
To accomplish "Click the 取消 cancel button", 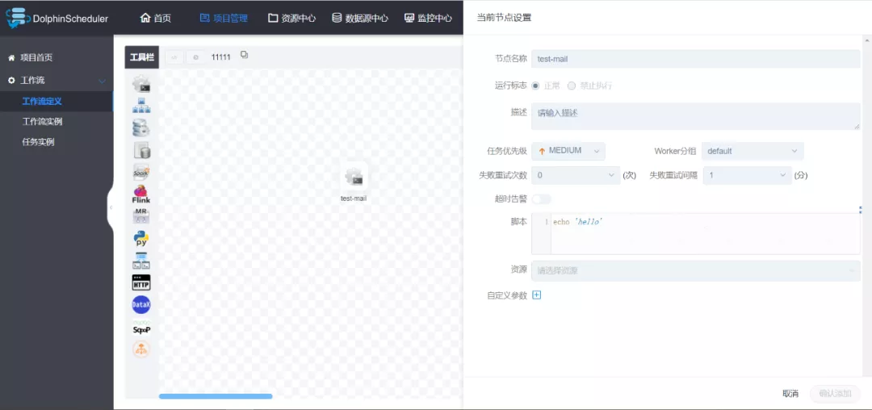I will (x=790, y=393).
